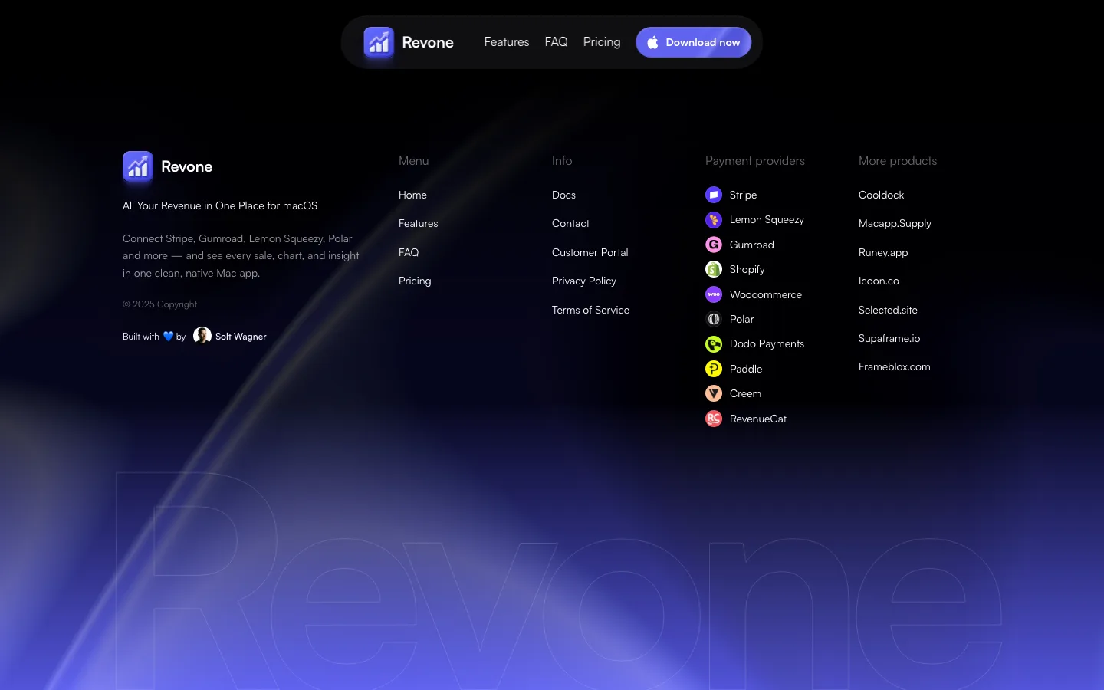Image resolution: width=1104 pixels, height=690 pixels.
Task: Click Solt Wagner's avatar photo
Action: point(202,336)
